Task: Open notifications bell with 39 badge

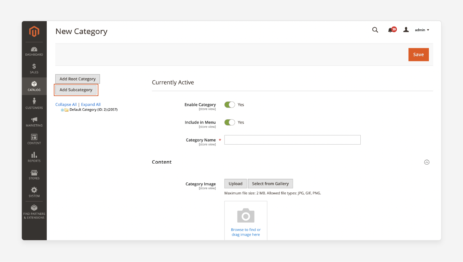Action: (392, 30)
